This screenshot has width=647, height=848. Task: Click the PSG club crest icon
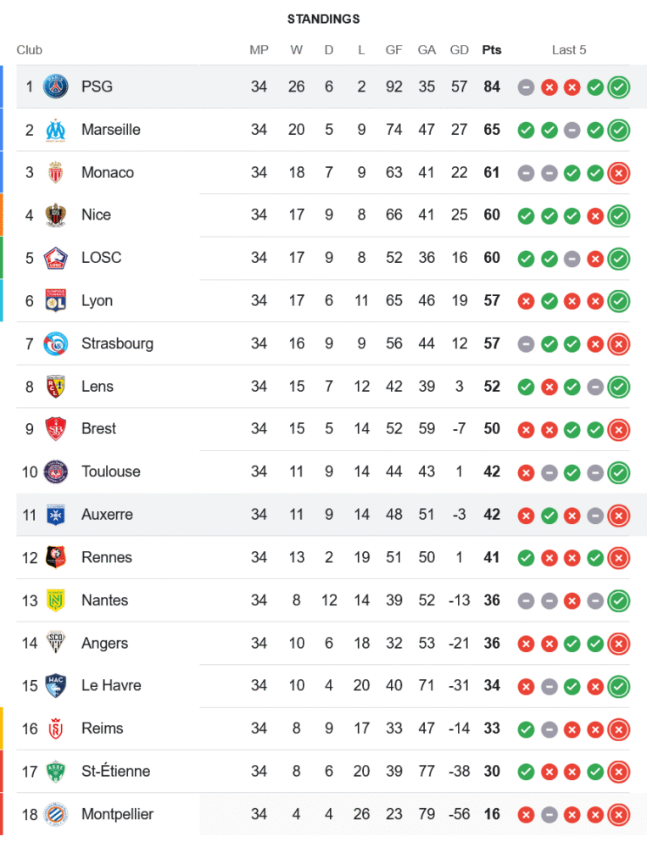click(56, 86)
